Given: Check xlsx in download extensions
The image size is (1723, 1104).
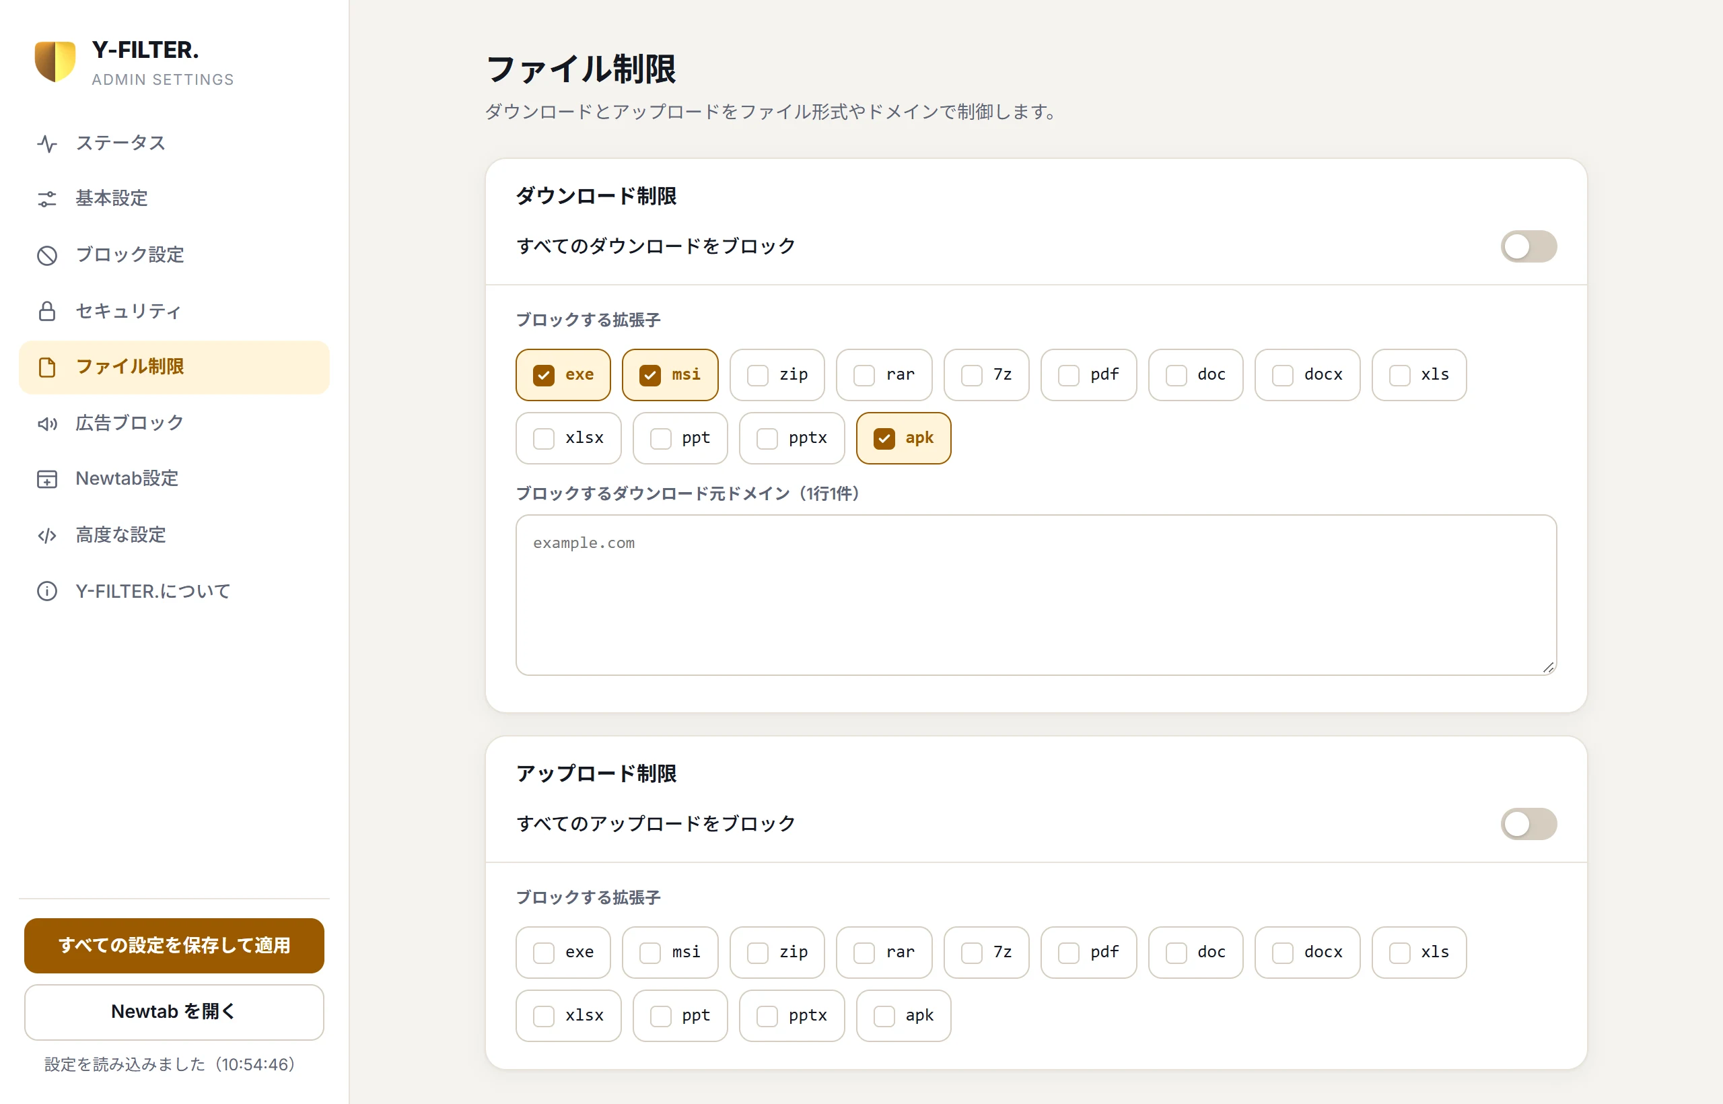Looking at the screenshot, I should coord(568,438).
